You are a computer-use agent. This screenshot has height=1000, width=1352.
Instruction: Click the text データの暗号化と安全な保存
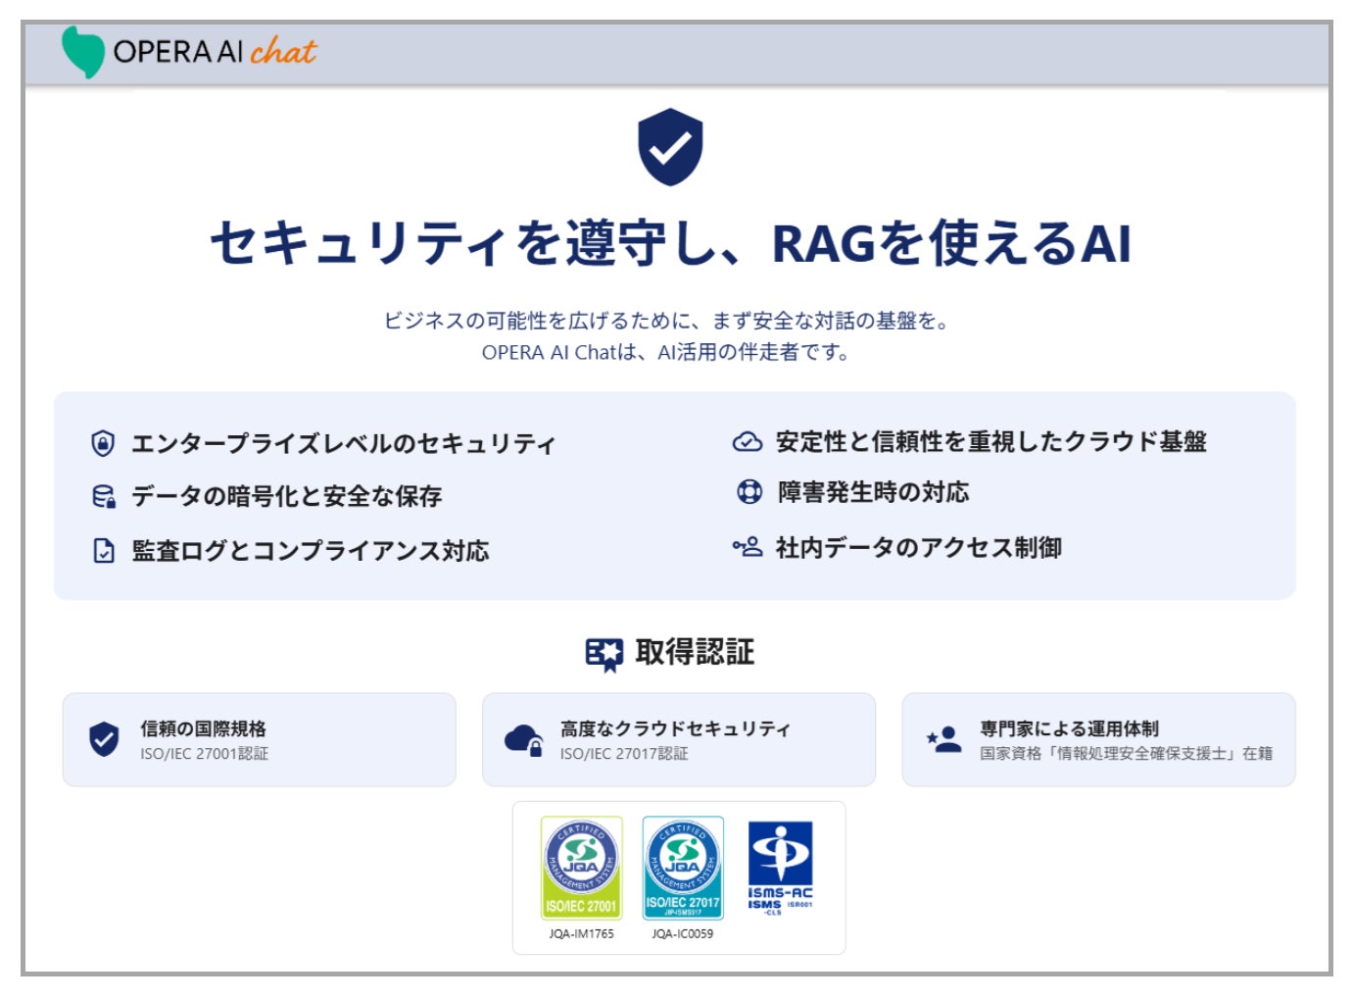point(287,497)
